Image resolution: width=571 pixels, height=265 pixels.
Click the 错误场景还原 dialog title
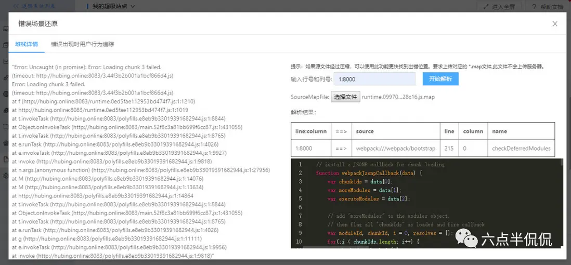[38, 24]
